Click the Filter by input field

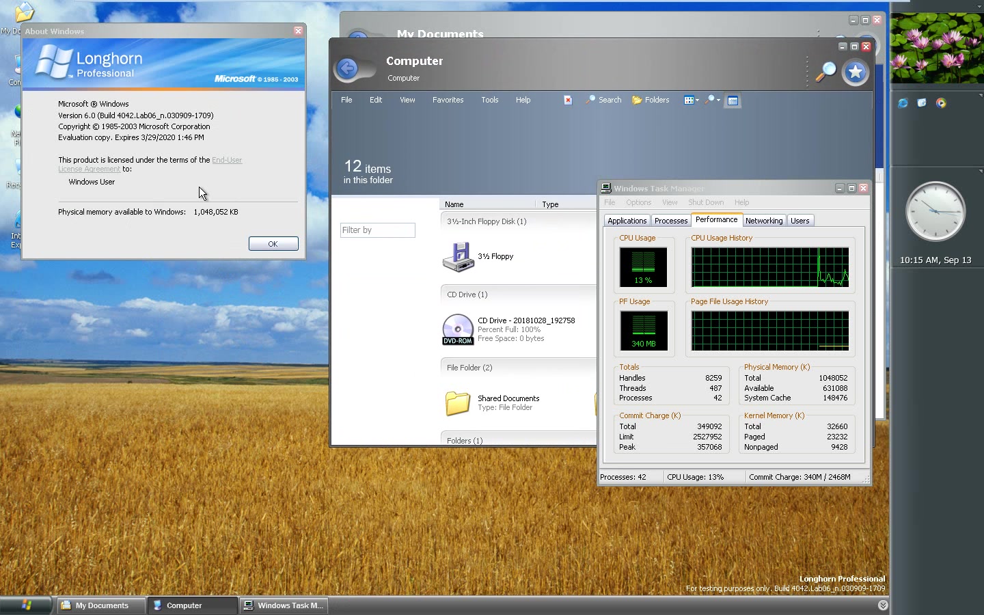click(x=377, y=230)
